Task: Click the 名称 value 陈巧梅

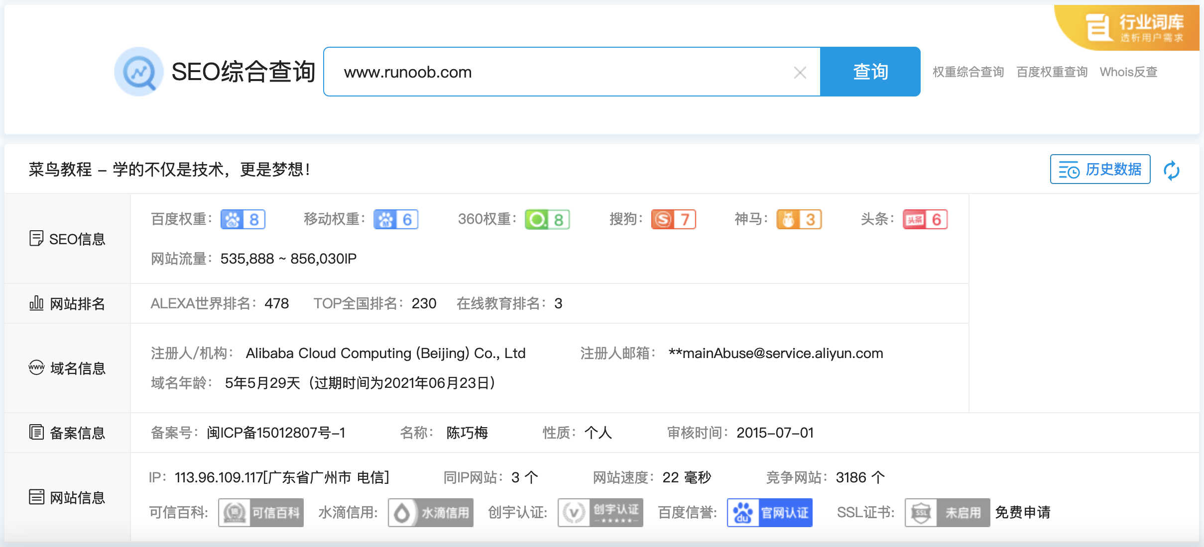Action: pyautogui.click(x=467, y=433)
